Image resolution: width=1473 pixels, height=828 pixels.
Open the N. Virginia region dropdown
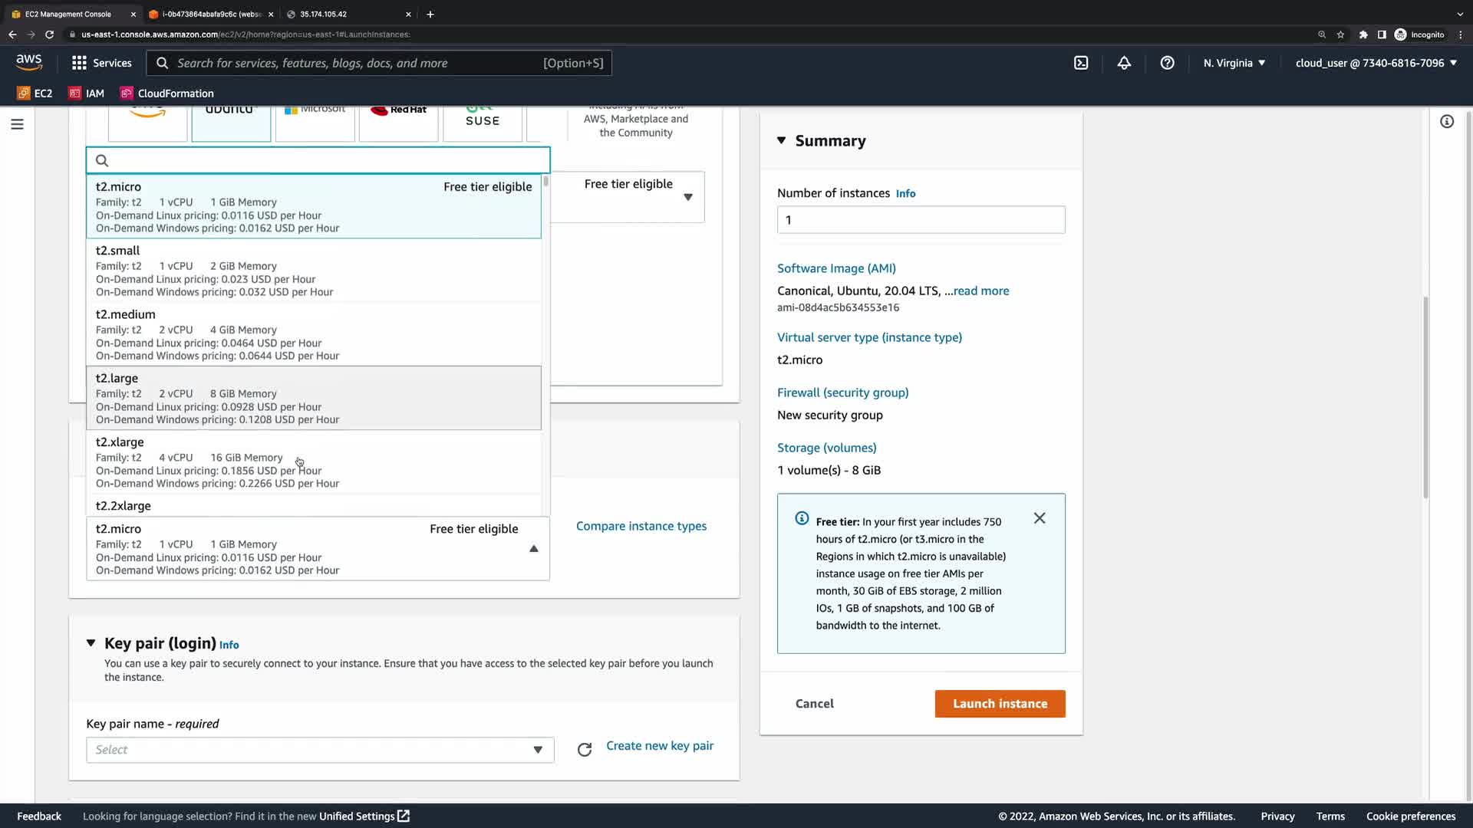pos(1234,63)
